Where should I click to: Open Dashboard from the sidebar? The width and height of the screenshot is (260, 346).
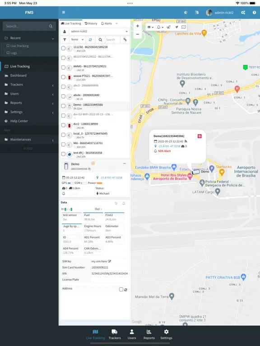pos(29,76)
